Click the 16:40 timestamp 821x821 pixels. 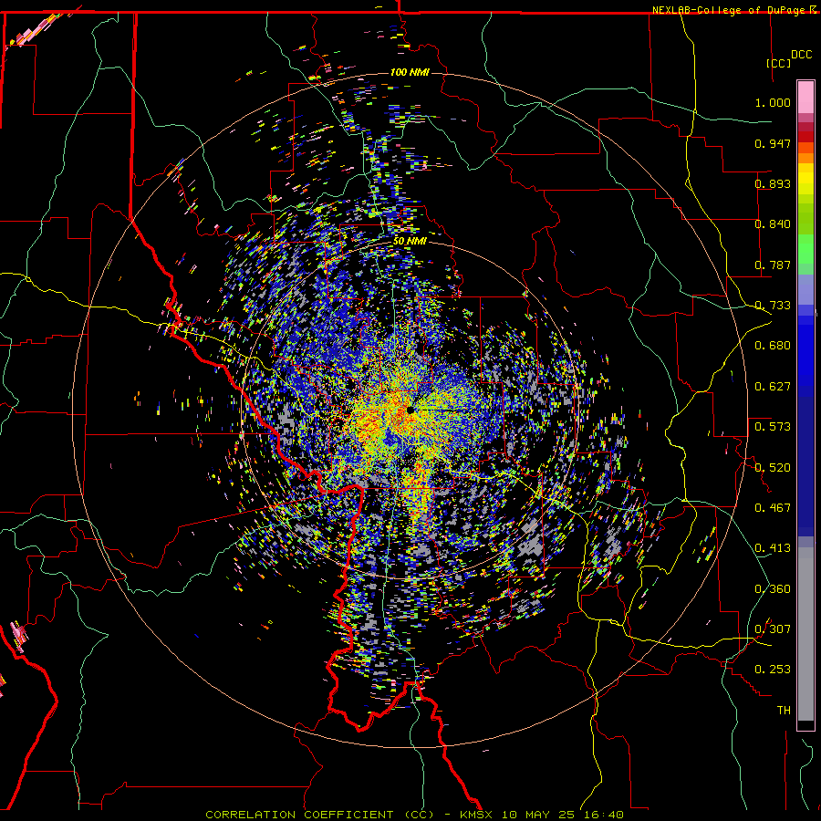point(603,815)
